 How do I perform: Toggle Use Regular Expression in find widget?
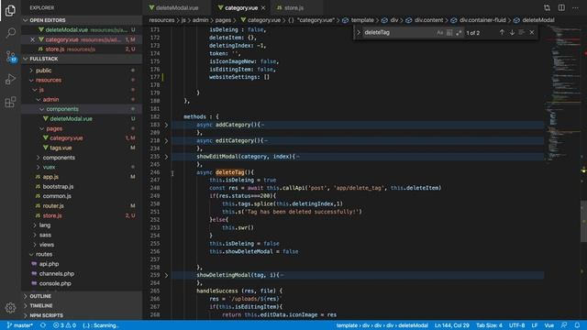459,33
